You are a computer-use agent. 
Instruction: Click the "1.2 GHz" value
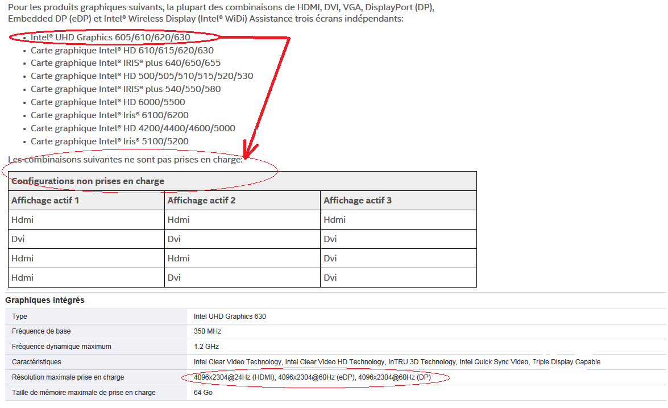pyautogui.click(x=206, y=347)
